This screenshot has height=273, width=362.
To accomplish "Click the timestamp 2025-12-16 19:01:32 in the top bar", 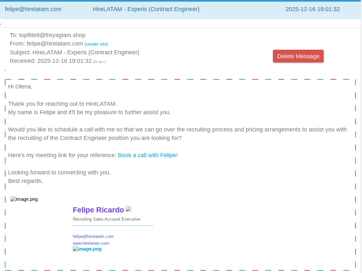I will click(313, 9).
